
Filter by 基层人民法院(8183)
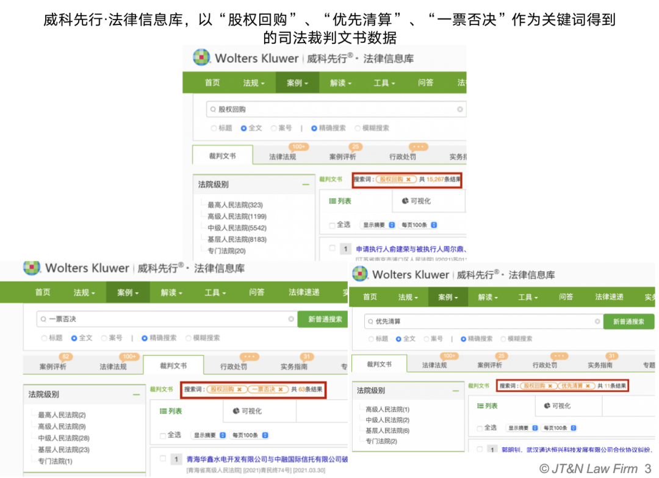click(x=237, y=240)
